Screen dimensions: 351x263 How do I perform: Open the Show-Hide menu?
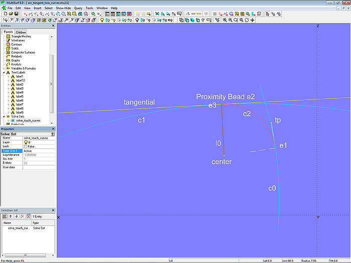click(63, 9)
